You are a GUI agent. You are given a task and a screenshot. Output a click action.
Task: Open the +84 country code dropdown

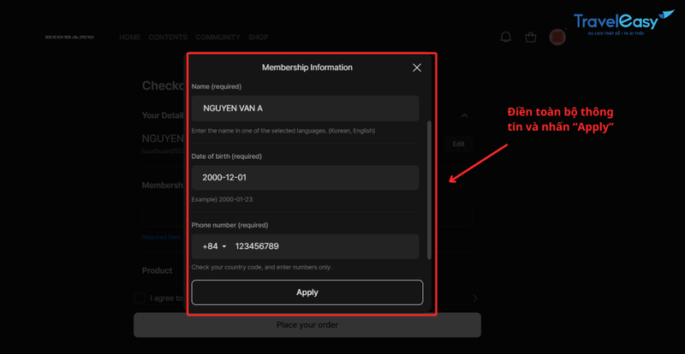coord(215,246)
